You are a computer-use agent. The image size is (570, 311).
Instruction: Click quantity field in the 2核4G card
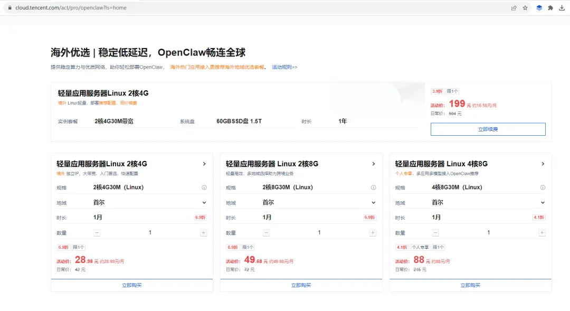tap(150, 233)
